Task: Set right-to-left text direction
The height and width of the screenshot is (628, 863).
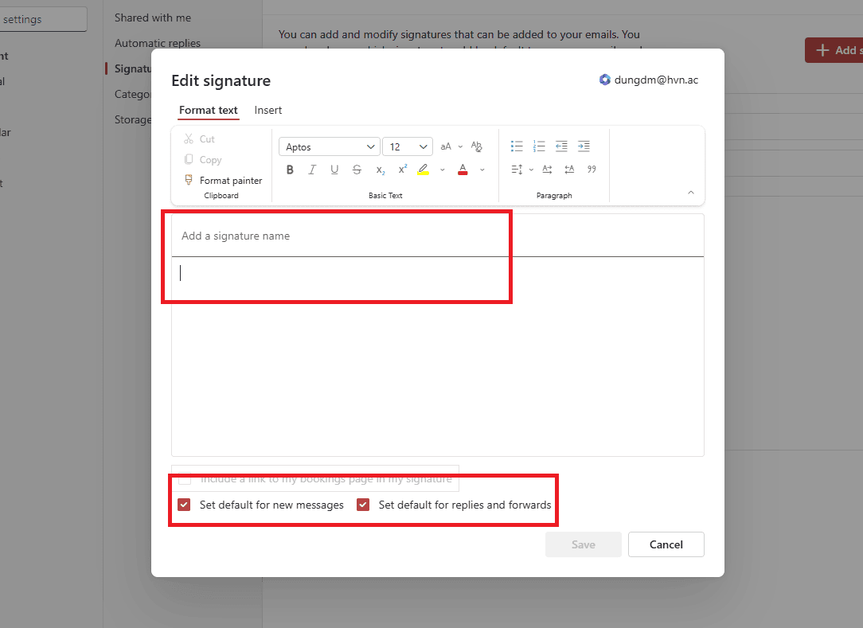Action: coord(569,170)
